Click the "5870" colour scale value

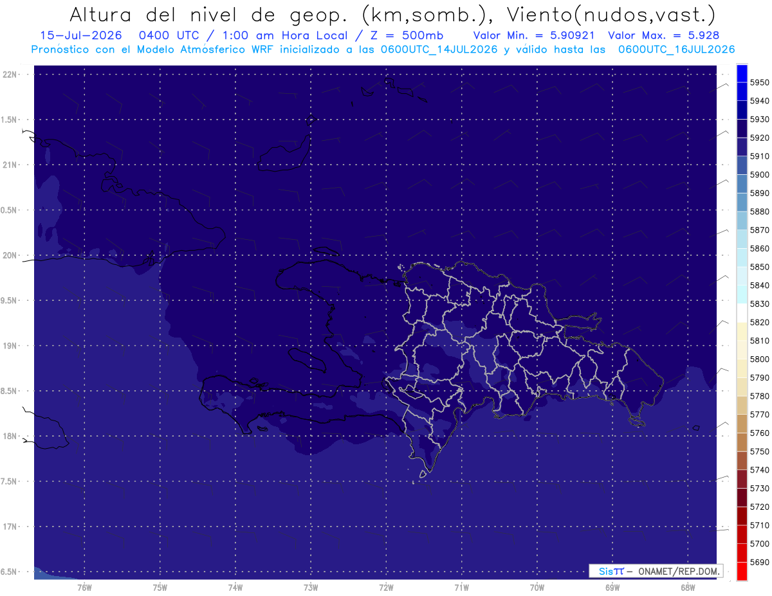click(760, 230)
